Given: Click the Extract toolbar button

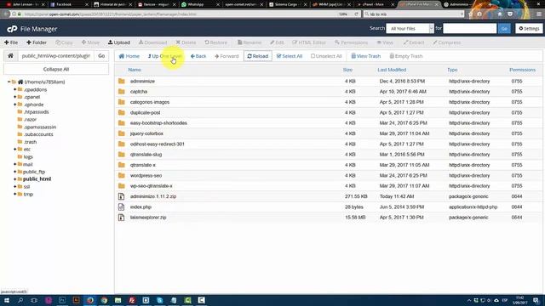Looking at the screenshot, I should [414, 42].
